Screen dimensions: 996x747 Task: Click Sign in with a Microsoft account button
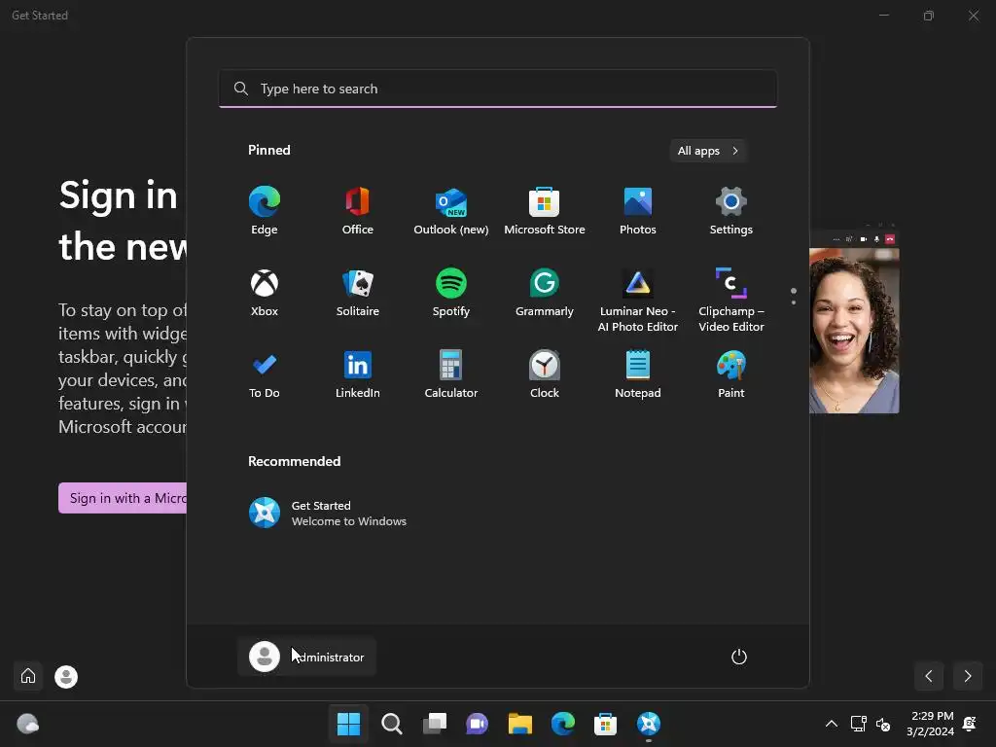tap(123, 498)
